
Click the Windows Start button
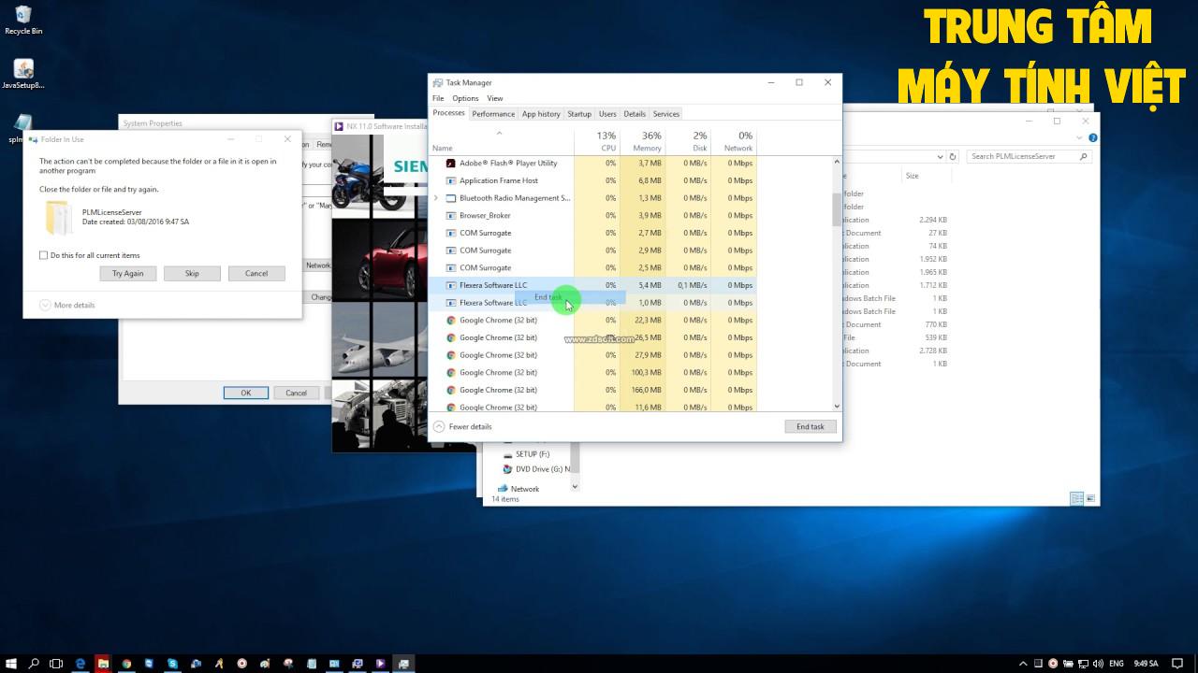(x=11, y=664)
